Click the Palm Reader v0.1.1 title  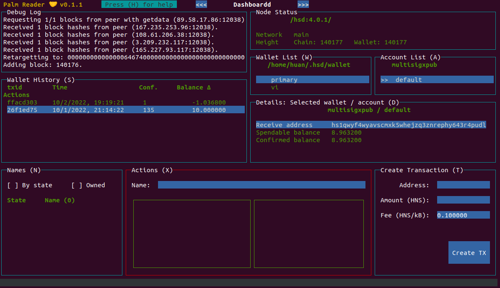tap(43, 5)
